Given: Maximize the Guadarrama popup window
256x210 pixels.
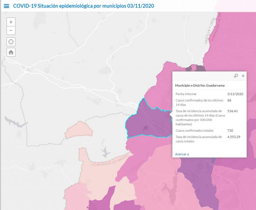Looking at the screenshot, I should [x=236, y=76].
